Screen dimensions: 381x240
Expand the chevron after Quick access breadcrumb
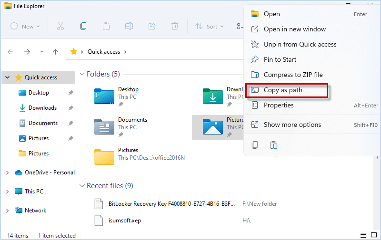pos(125,52)
